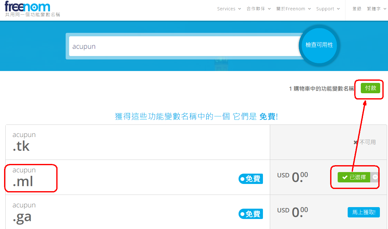Click the Freenom logo
388x229 pixels.
point(27,6)
